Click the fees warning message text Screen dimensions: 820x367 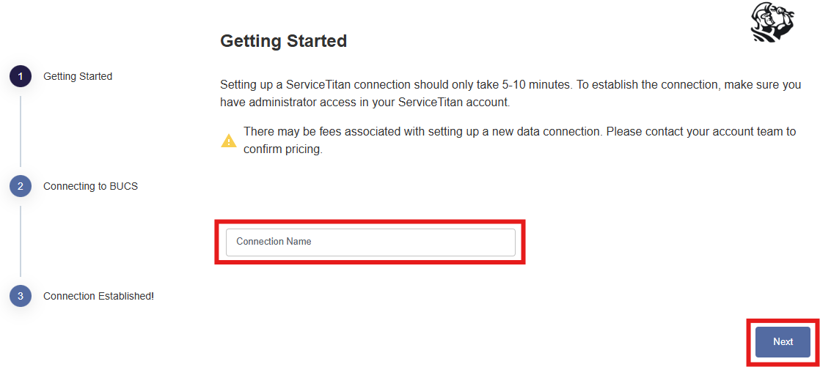(x=520, y=141)
